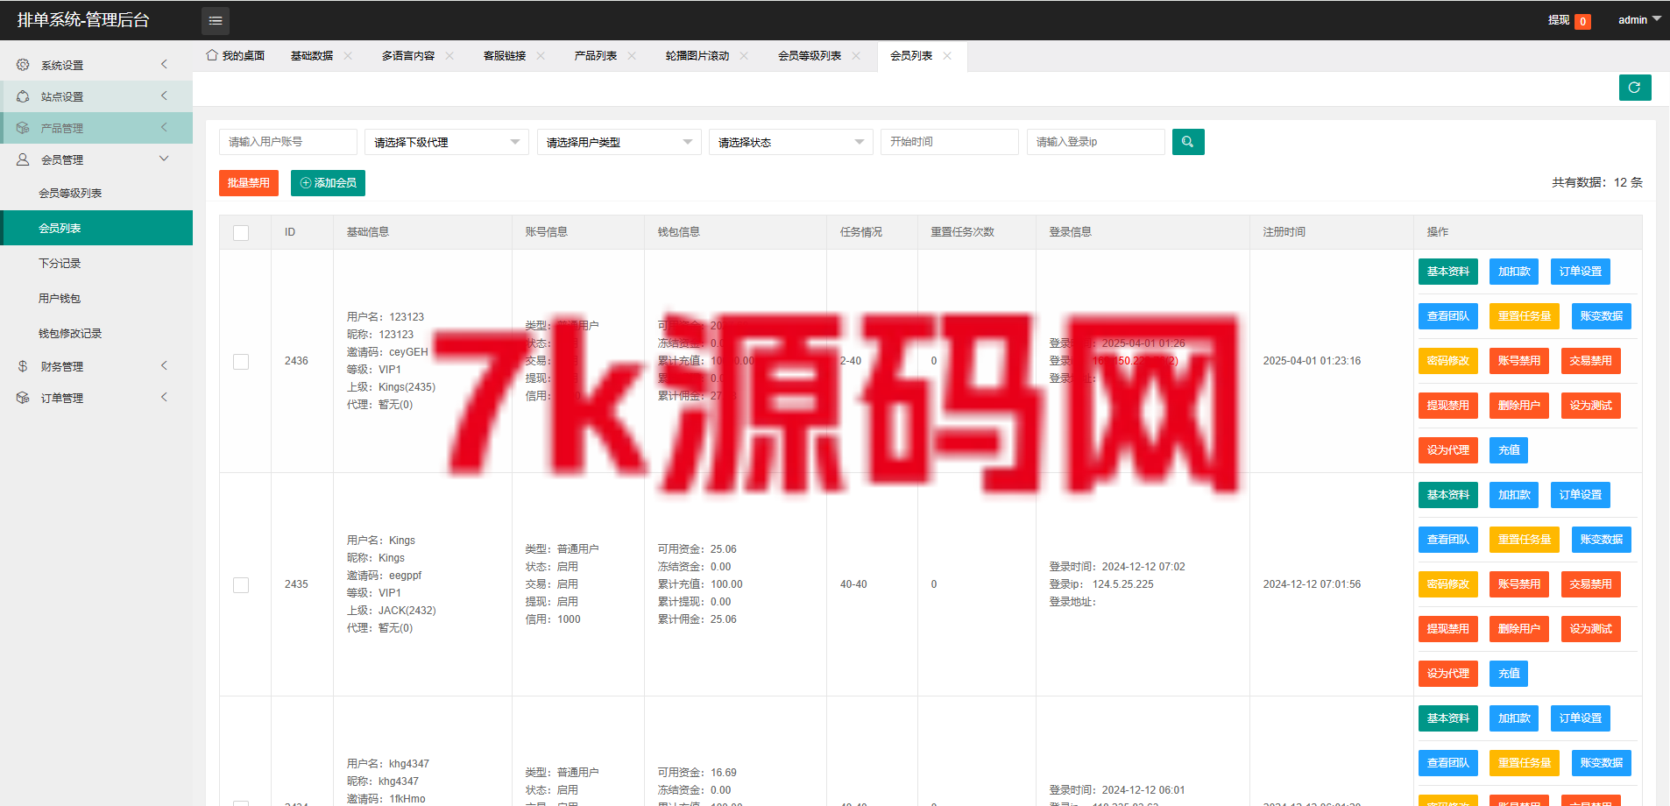
Task: Click 充值 for user Kings
Action: point(1509,674)
